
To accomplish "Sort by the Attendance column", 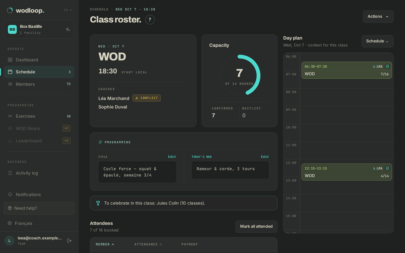I will 148,244.
